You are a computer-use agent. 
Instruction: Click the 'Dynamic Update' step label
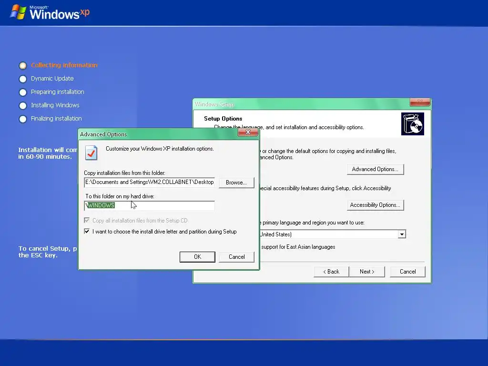[x=52, y=79]
